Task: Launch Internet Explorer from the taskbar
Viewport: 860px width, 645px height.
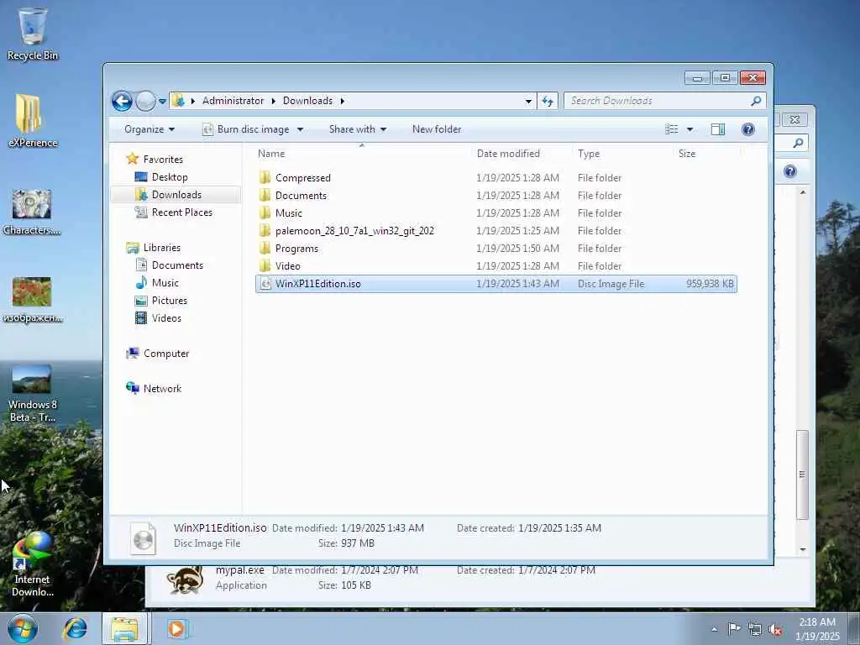Action: pyautogui.click(x=75, y=628)
